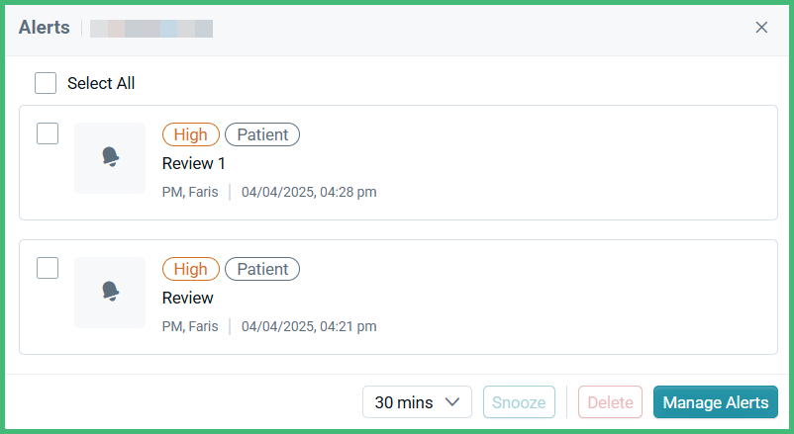
Task: Click the Snooze button
Action: (519, 402)
